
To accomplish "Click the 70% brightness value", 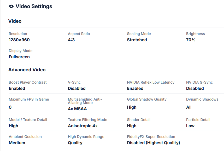I will click(191, 40).
